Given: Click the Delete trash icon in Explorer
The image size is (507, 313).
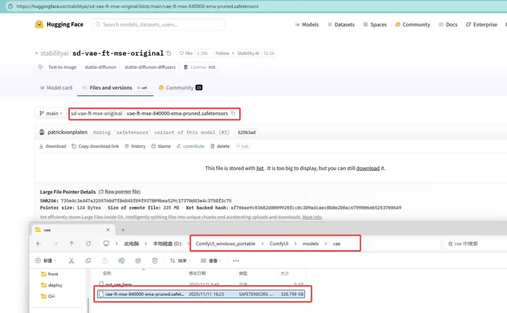Looking at the screenshot, I should (x=155, y=261).
